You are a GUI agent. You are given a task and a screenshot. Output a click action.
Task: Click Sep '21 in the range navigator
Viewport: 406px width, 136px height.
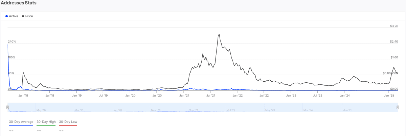tap(194, 110)
